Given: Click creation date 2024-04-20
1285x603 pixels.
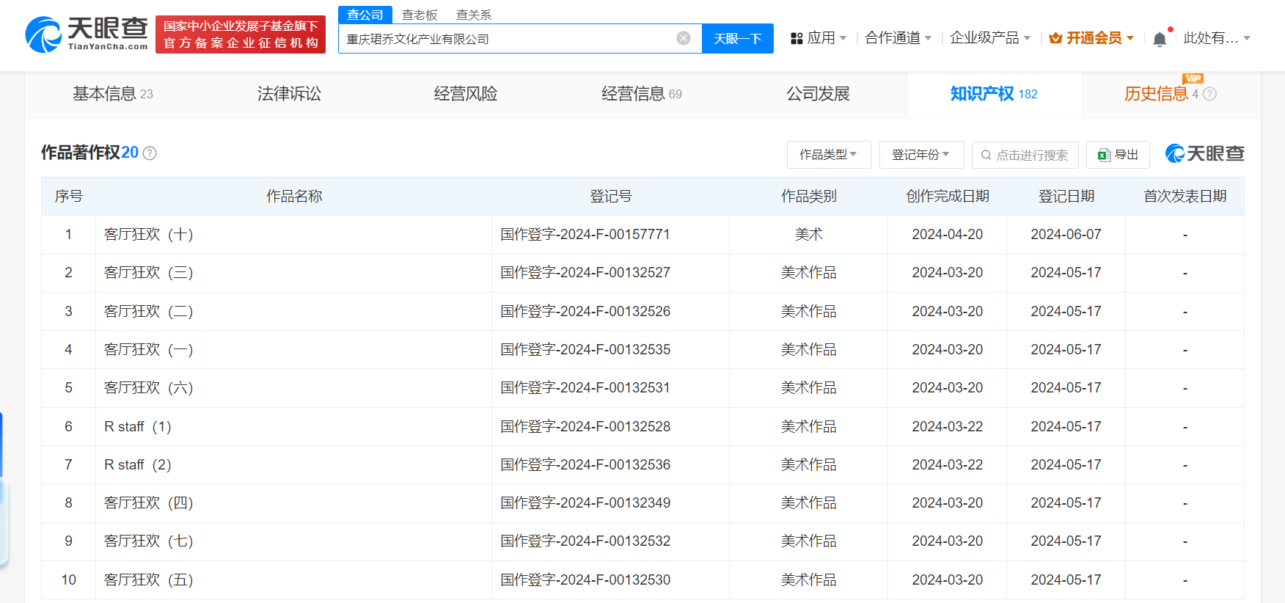Looking at the screenshot, I should pyautogui.click(x=948, y=234).
